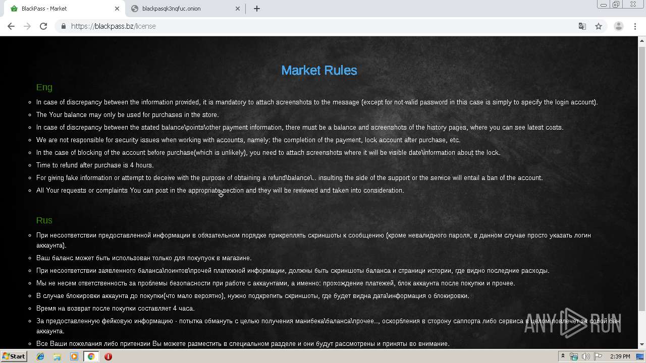Screen dimensions: 646x363
Task: Open the media player taskbar icon
Action: pyautogui.click(x=74, y=356)
